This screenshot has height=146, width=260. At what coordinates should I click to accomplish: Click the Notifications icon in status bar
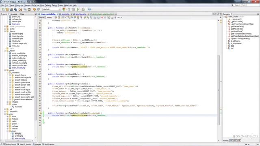(x=43, y=144)
